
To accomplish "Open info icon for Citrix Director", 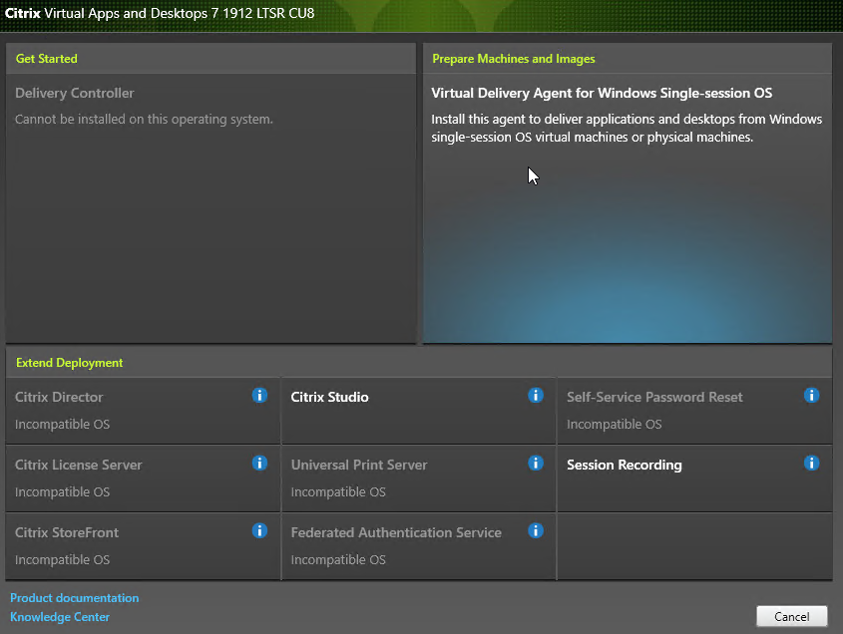I will [259, 396].
